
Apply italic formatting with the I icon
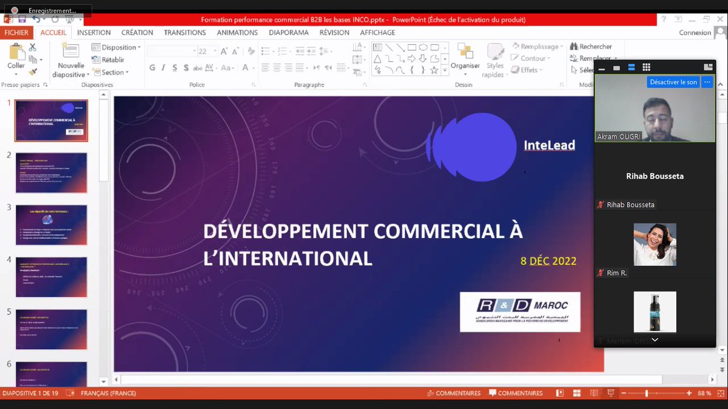pos(163,69)
